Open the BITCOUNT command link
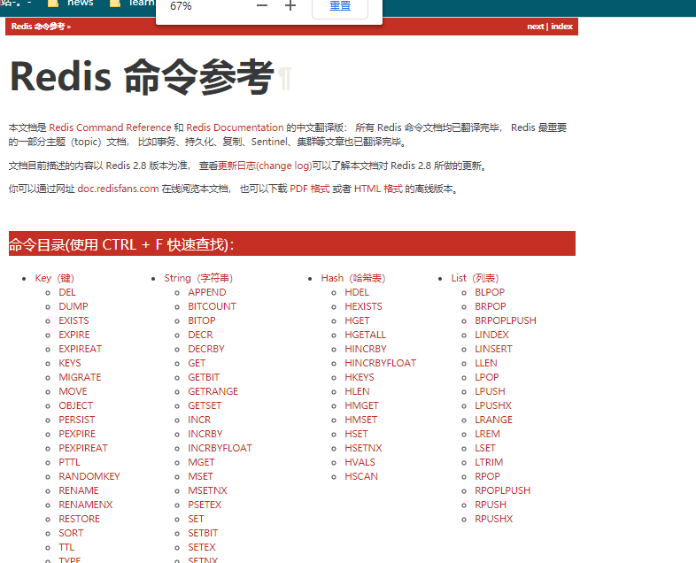This screenshot has height=563, width=696. coord(212,306)
